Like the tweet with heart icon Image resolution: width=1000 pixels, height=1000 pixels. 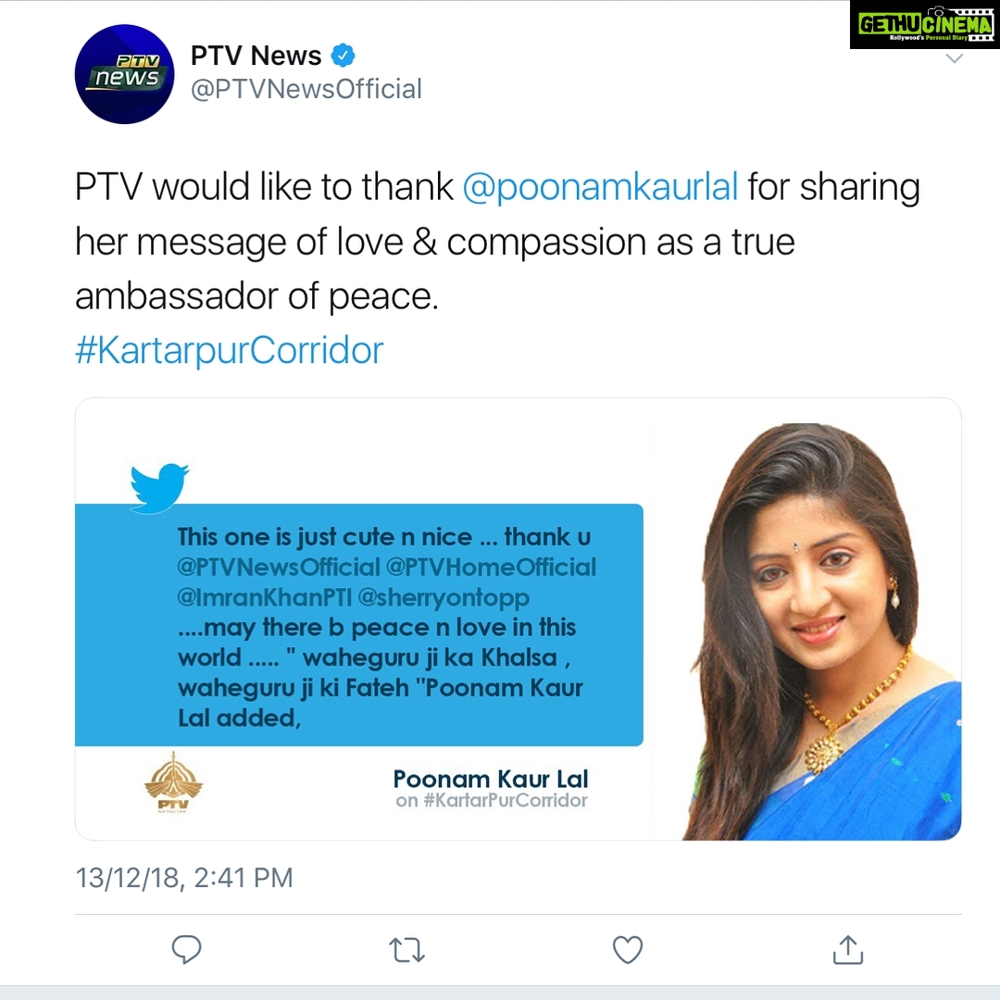point(628,950)
